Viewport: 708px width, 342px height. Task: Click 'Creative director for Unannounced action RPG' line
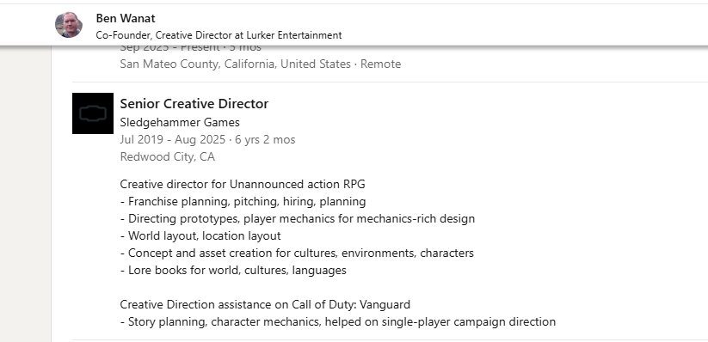click(243, 185)
